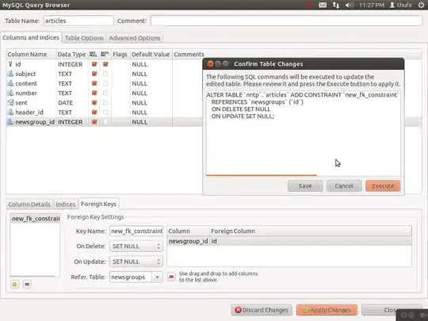Open the mail indicator in top panel
Screen dimensions: 428x321
click(323, 5)
